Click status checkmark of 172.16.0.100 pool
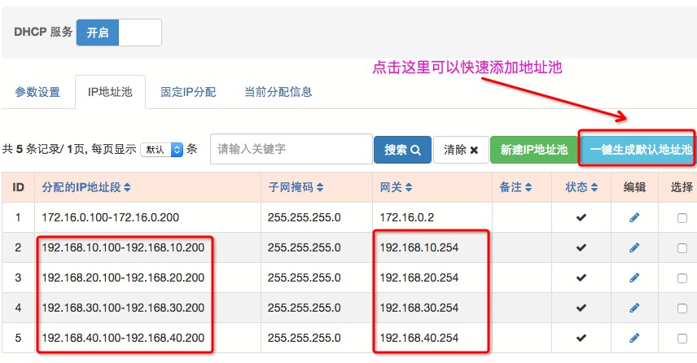This screenshot has height=363, width=697. pos(581,217)
